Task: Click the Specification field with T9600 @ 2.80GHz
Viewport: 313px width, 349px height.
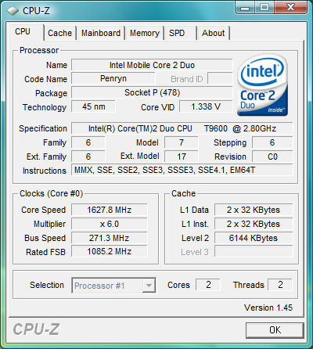Action: [x=182, y=128]
